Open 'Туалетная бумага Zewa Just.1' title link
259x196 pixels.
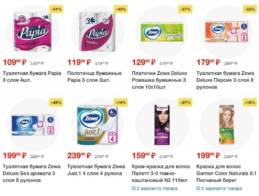[96, 170]
